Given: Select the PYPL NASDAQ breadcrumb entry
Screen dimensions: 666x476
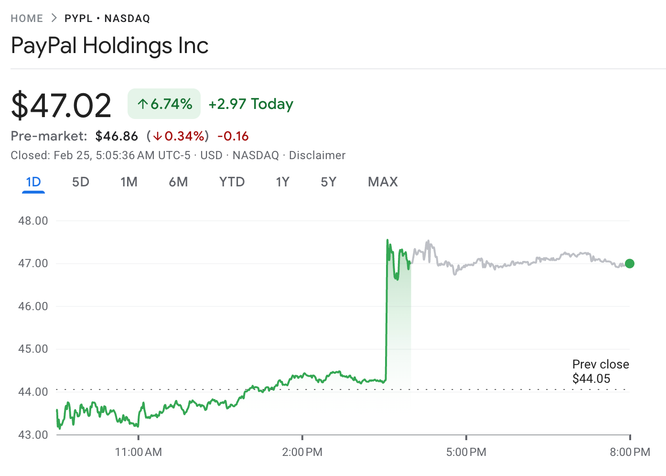Looking at the screenshot, I should [x=107, y=18].
